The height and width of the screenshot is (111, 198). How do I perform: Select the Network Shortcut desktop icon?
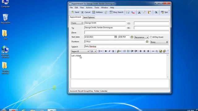tap(5, 52)
